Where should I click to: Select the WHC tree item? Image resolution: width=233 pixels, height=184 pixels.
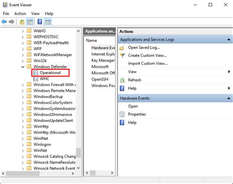point(44,79)
